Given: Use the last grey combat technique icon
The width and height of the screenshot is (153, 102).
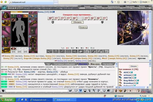Looking at the screenshot, I should [x=106, y=51].
